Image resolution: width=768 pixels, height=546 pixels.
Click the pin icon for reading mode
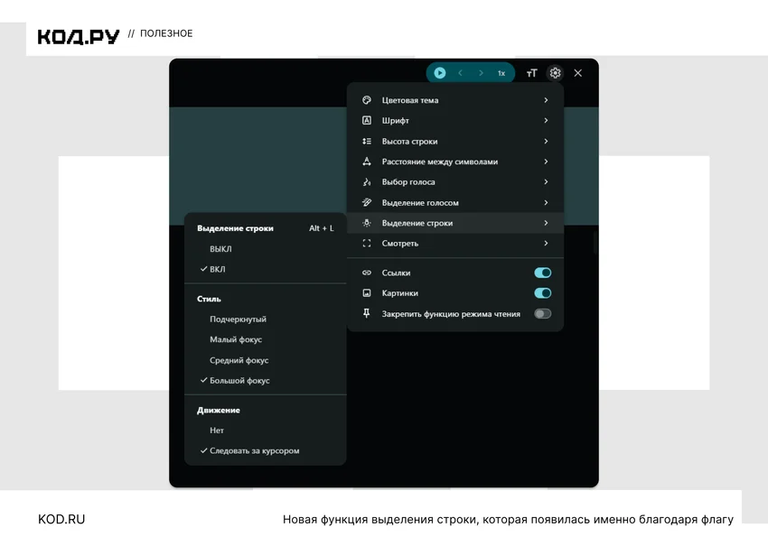pyautogui.click(x=366, y=313)
